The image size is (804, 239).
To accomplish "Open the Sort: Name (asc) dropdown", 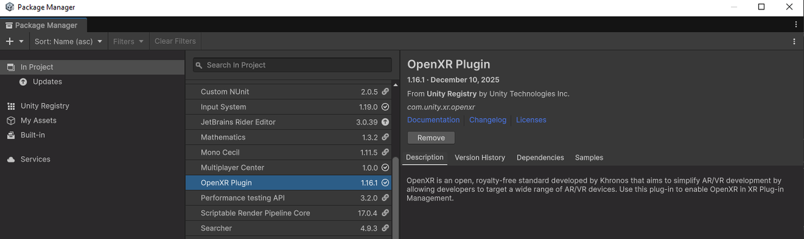I will (68, 41).
